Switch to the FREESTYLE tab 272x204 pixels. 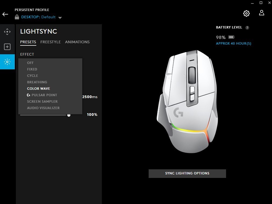coord(51,42)
